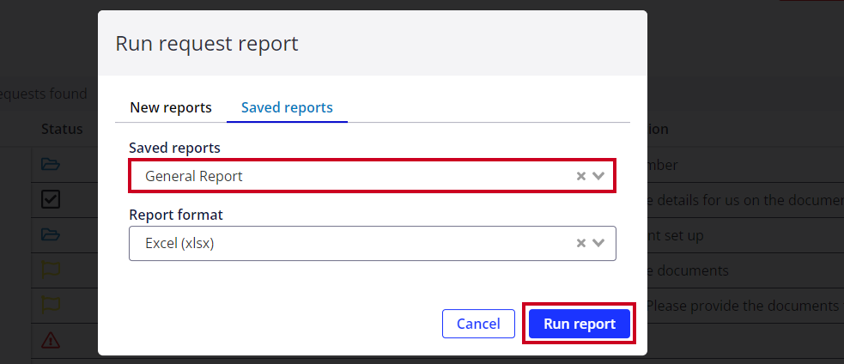Open the Report format Excel (xlsx) dropdown
The width and height of the screenshot is (844, 364).
click(372, 244)
